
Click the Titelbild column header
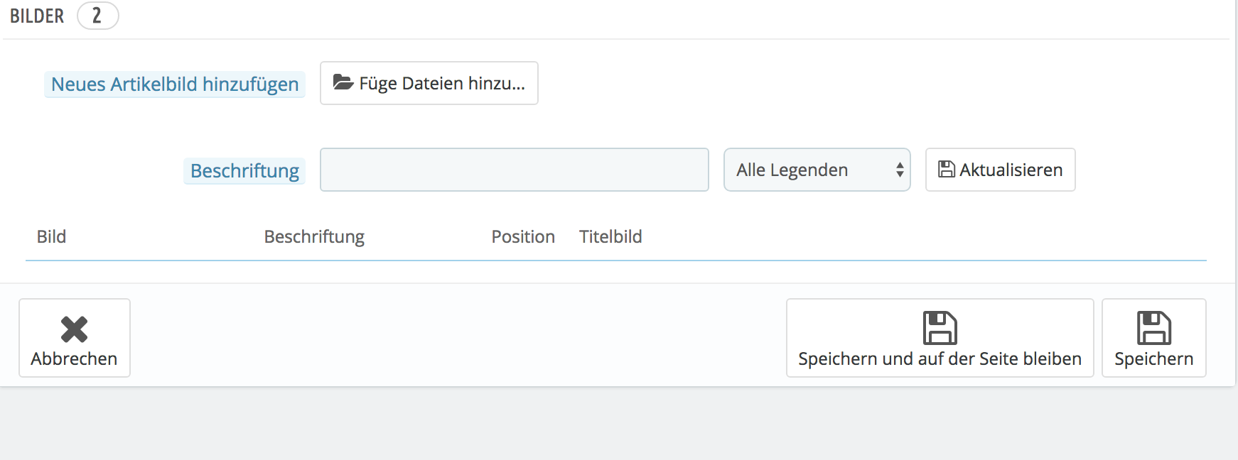pyautogui.click(x=610, y=236)
